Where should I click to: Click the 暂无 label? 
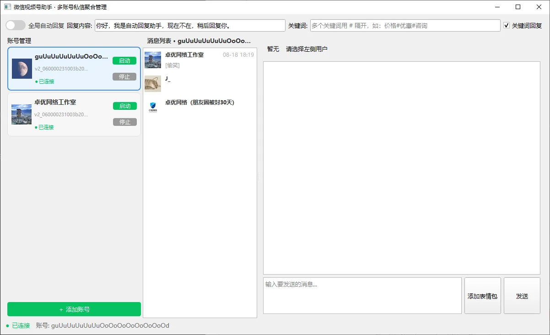coord(273,49)
